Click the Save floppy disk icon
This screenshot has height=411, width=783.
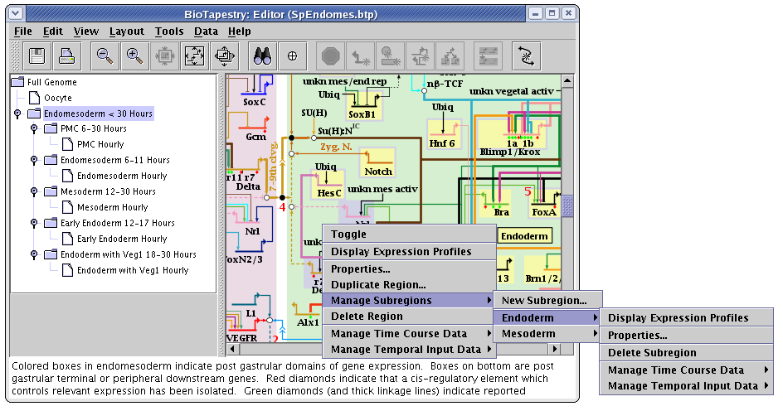pos(36,56)
